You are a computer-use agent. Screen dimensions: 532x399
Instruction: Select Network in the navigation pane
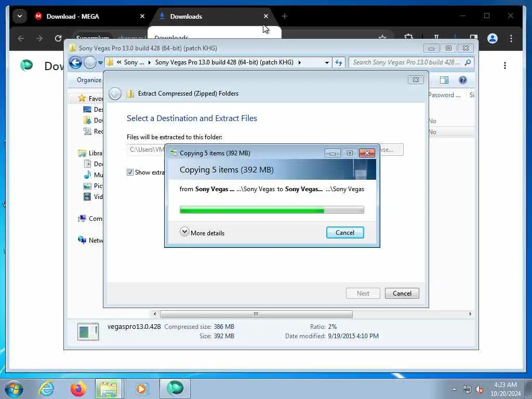[90, 240]
